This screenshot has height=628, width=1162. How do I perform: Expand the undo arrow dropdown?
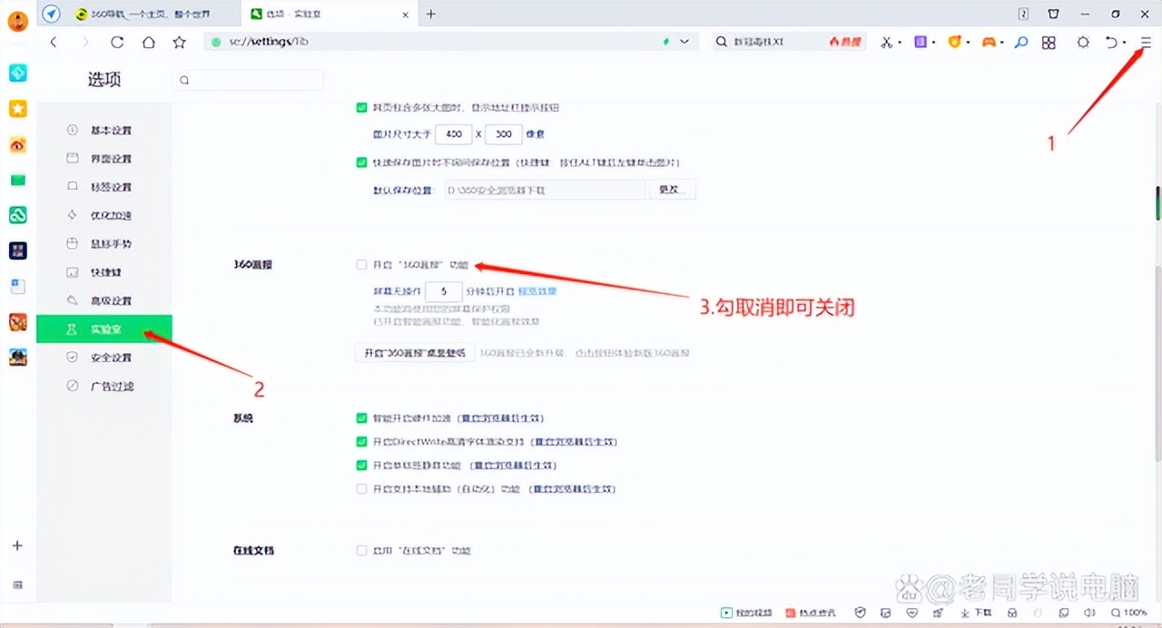point(1124,43)
